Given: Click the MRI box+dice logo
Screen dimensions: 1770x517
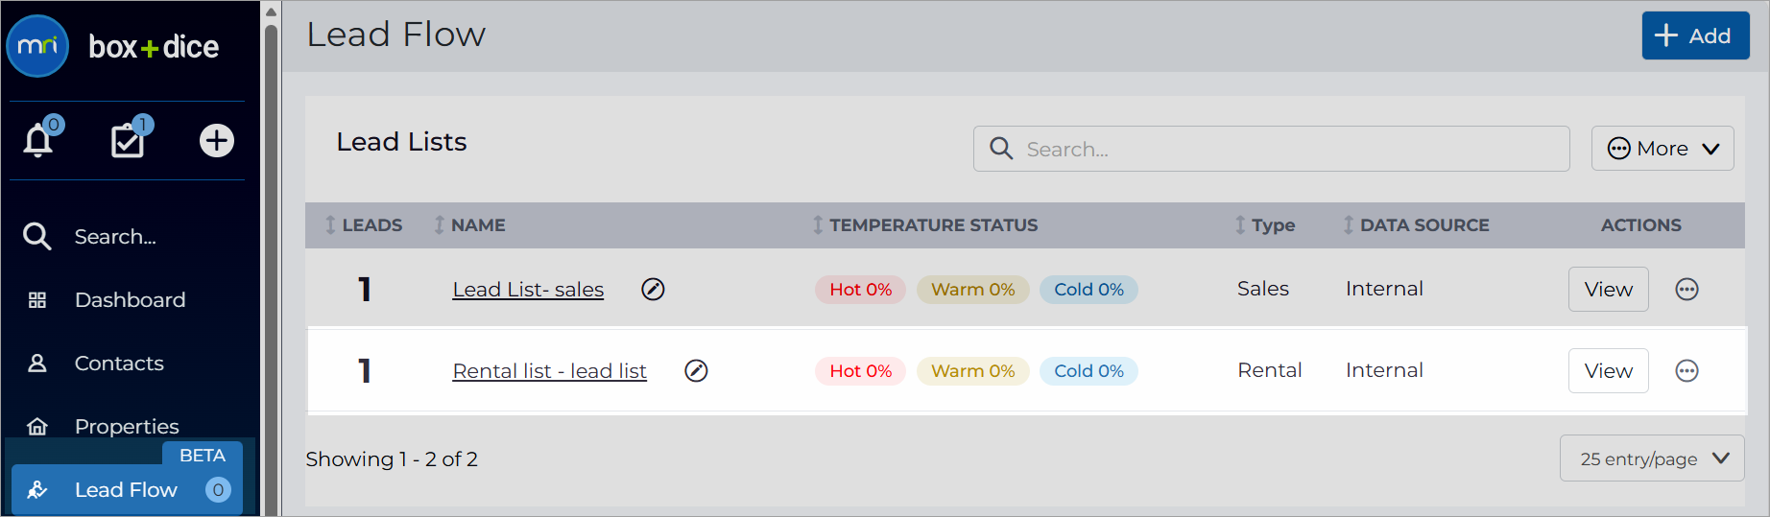Looking at the screenshot, I should click(x=113, y=46).
